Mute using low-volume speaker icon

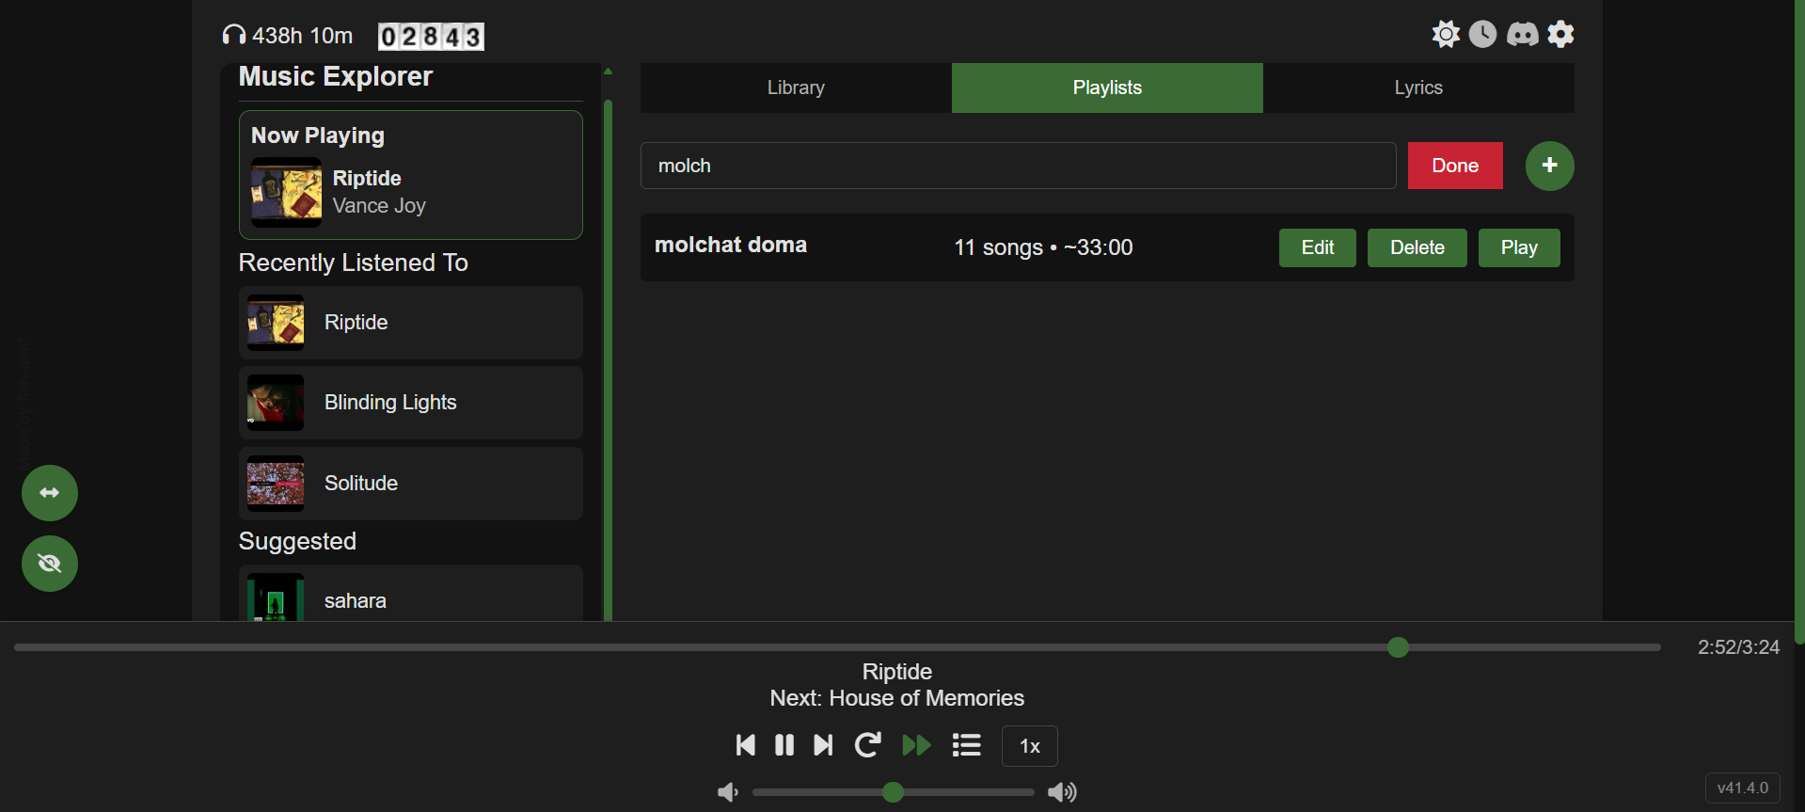[728, 792]
